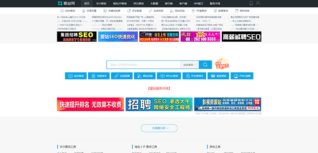Open the 排行榜 menu
Screen dimensions: 318x153
coord(169,4)
